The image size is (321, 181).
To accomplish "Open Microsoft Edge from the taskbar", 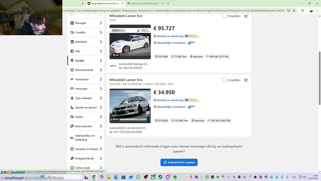I will pos(116,177).
